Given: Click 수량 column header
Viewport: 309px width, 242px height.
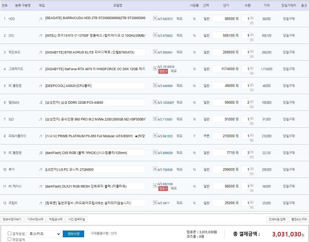Looking at the screenshot, I should pos(248,6).
